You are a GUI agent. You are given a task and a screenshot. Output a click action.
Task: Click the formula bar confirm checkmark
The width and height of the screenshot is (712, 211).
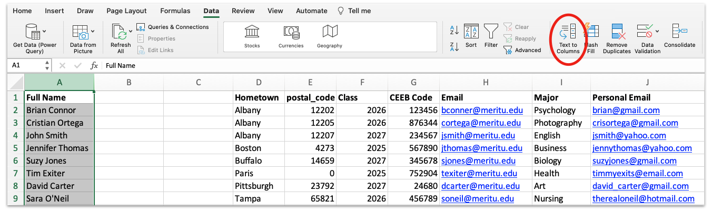pyautogui.click(x=77, y=66)
